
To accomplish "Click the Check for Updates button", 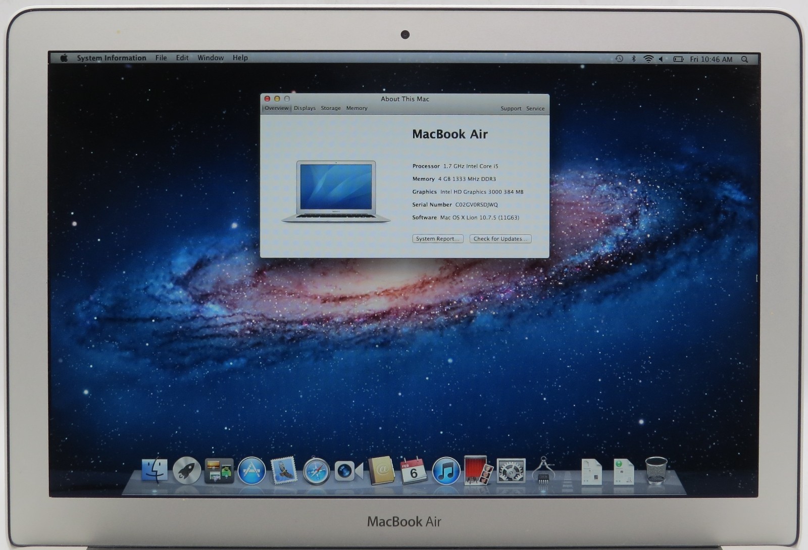I will click(500, 239).
